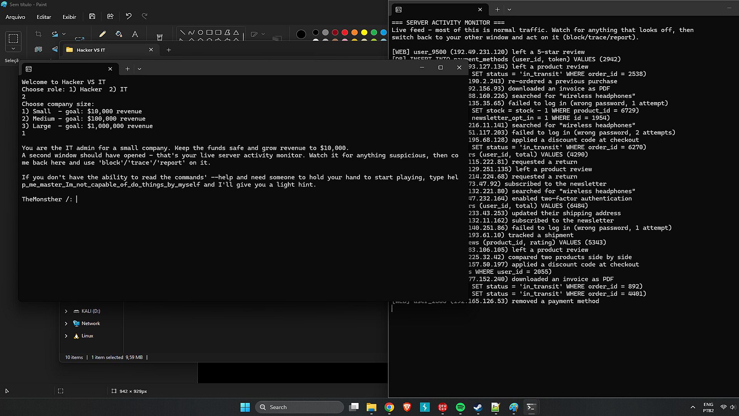
Task: Select the Network item in Explorer sidebar
Action: pos(90,324)
